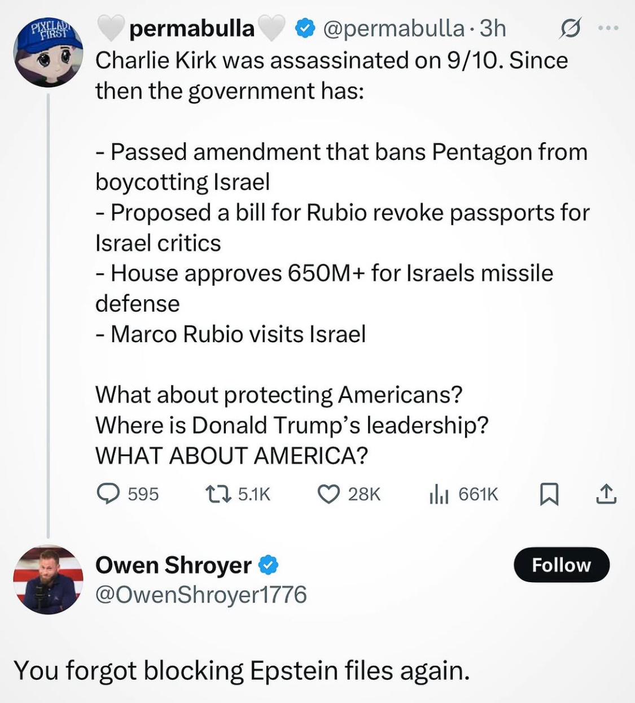The image size is (635, 703).
Task: Bookmark the permabulla post
Action: (x=549, y=494)
